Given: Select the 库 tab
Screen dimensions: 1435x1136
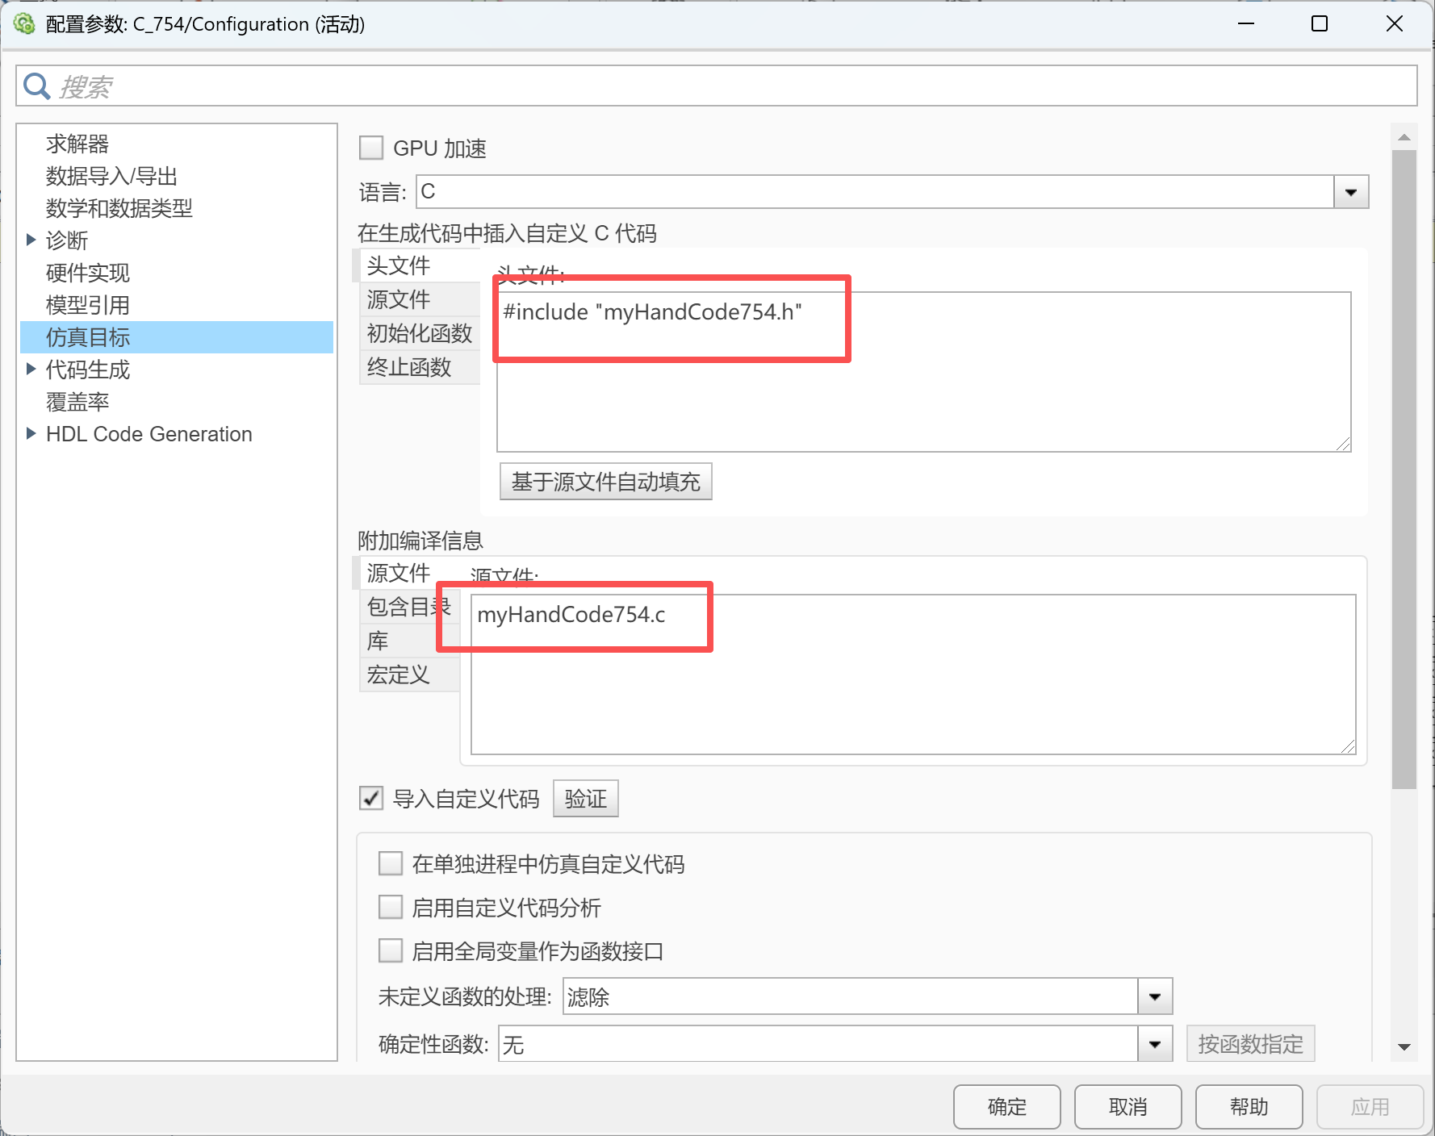Looking at the screenshot, I should click(409, 641).
